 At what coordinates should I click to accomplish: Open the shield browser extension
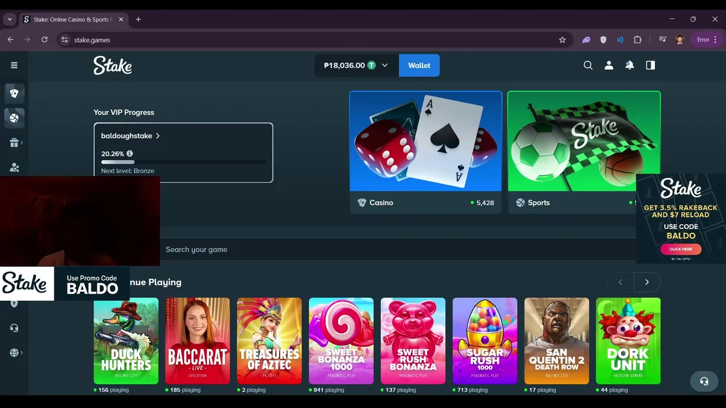click(603, 40)
